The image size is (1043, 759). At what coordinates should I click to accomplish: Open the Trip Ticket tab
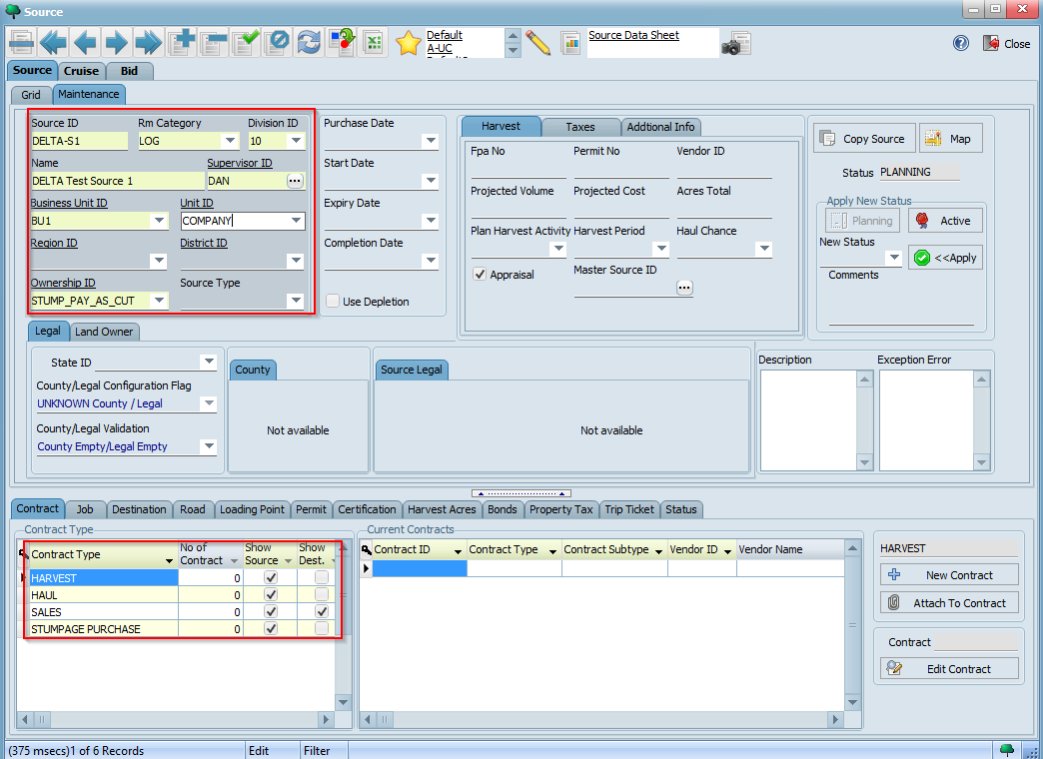point(629,509)
